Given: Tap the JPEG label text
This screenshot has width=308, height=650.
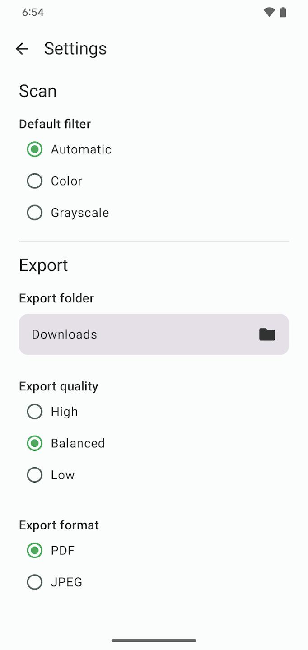Looking at the screenshot, I should (66, 582).
